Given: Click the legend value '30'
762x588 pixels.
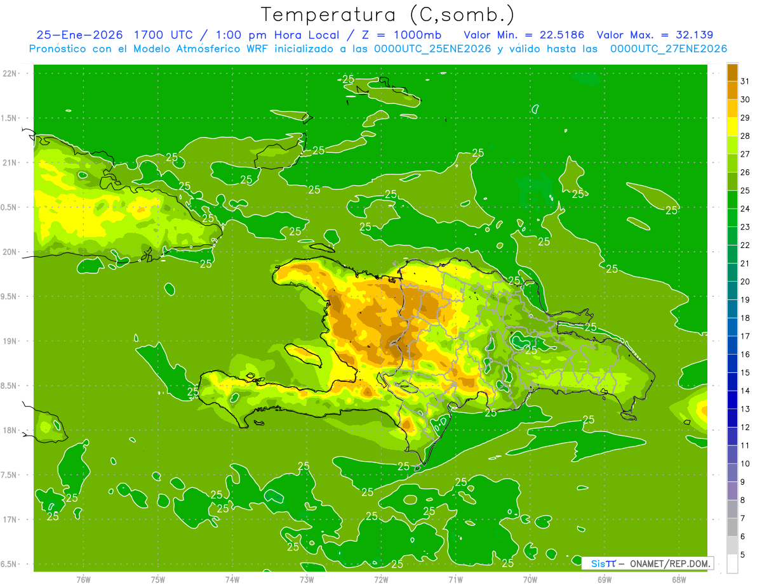Looking at the screenshot, I should pyautogui.click(x=745, y=100).
